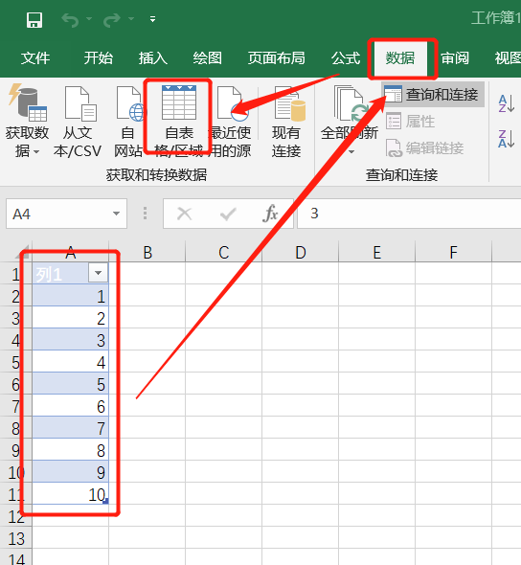Click the formula bar Cancel X icon
The image size is (521, 565).
[185, 215]
